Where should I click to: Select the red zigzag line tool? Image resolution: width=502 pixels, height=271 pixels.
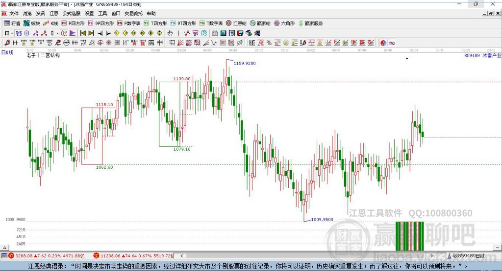[x=187, y=33]
